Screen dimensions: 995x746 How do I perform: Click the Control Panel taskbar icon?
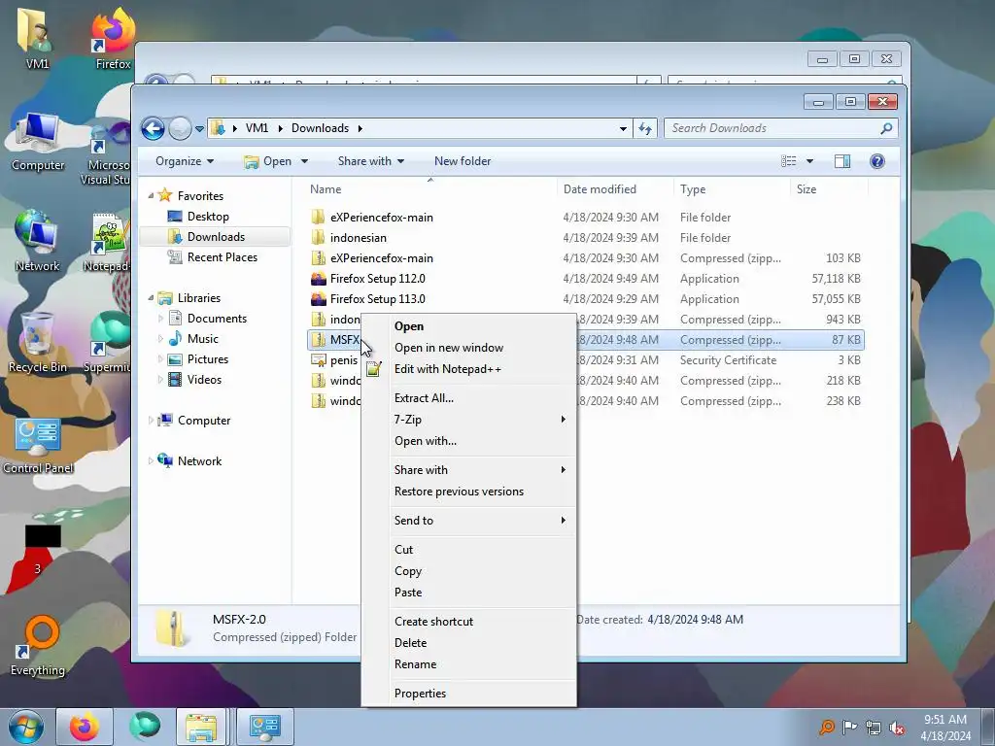tap(265, 727)
